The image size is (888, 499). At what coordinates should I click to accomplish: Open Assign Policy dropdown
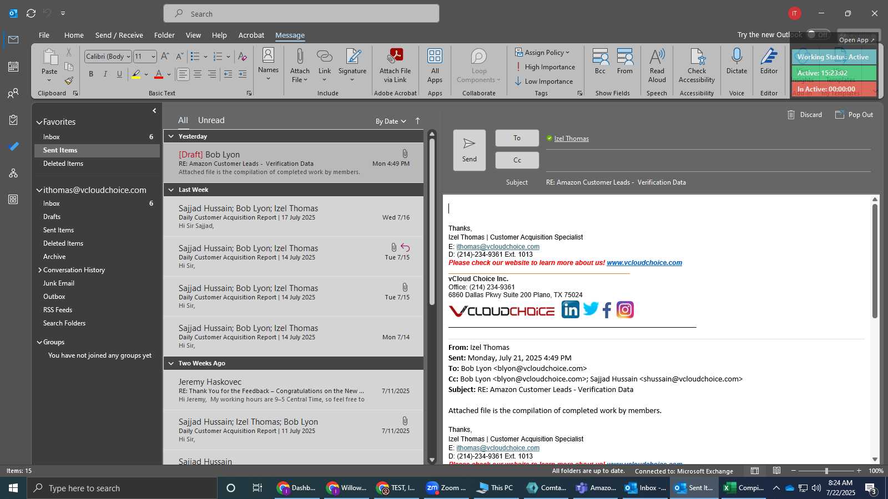point(542,53)
